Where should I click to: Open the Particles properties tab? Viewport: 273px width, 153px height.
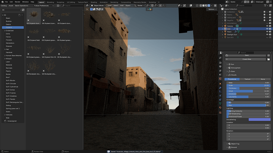click(x=220, y=91)
